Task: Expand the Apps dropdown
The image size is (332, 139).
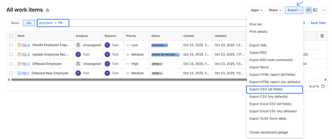Action: tap(257, 10)
